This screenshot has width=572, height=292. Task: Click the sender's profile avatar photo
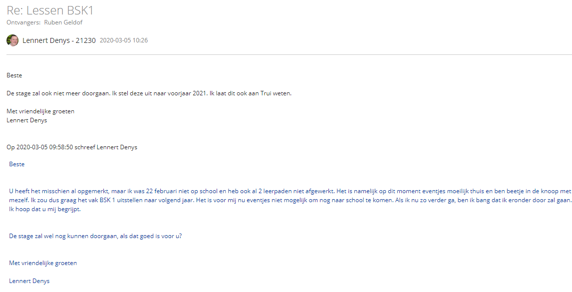point(12,40)
